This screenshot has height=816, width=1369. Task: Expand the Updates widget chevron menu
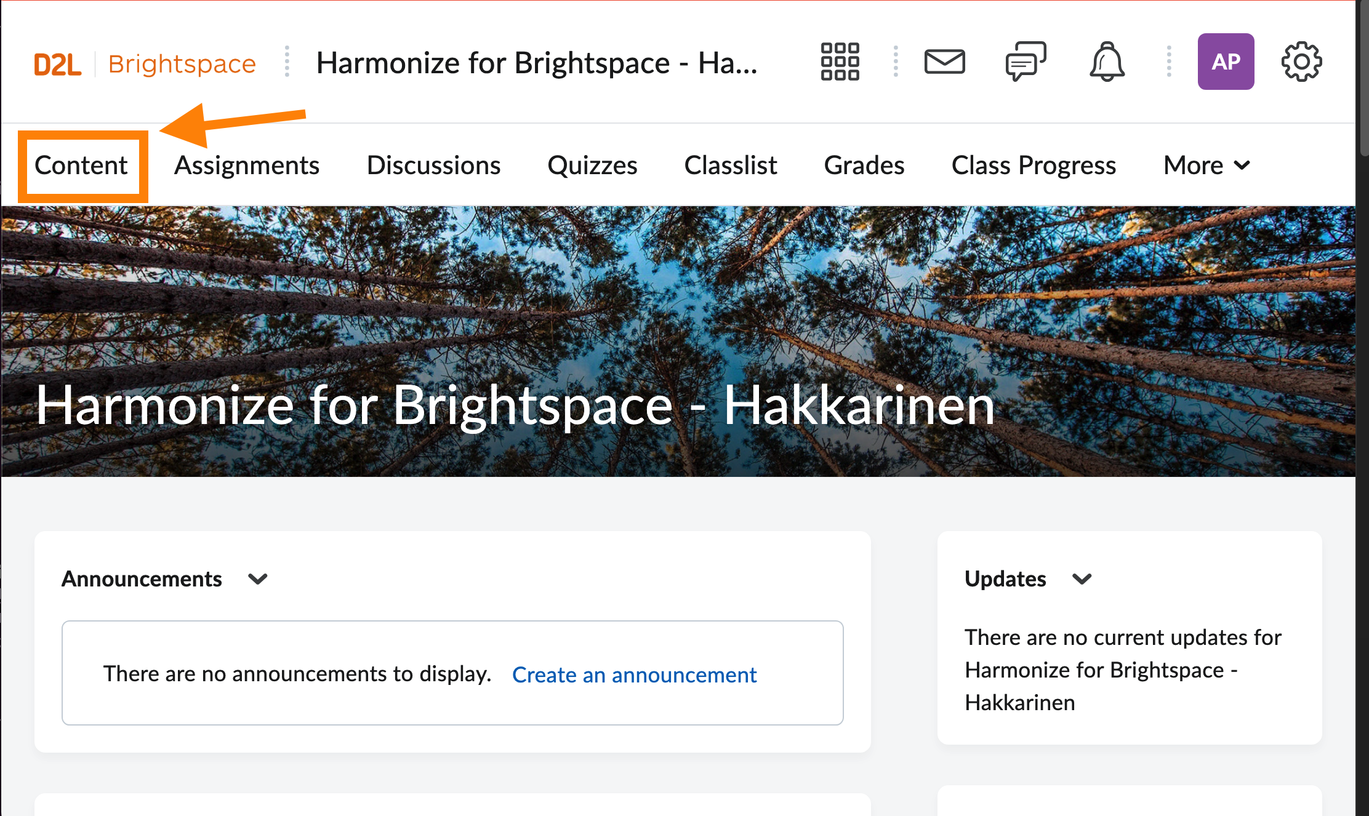pos(1082,579)
